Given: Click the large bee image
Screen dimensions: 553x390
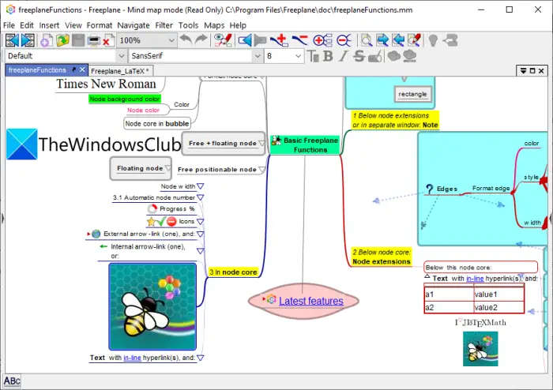Looking at the screenshot, I should pos(152,306).
